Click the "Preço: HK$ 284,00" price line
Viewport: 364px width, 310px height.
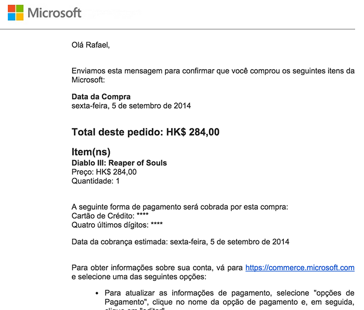(x=104, y=172)
